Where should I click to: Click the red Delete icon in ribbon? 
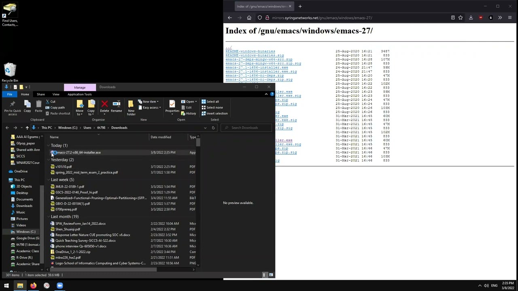click(x=104, y=107)
